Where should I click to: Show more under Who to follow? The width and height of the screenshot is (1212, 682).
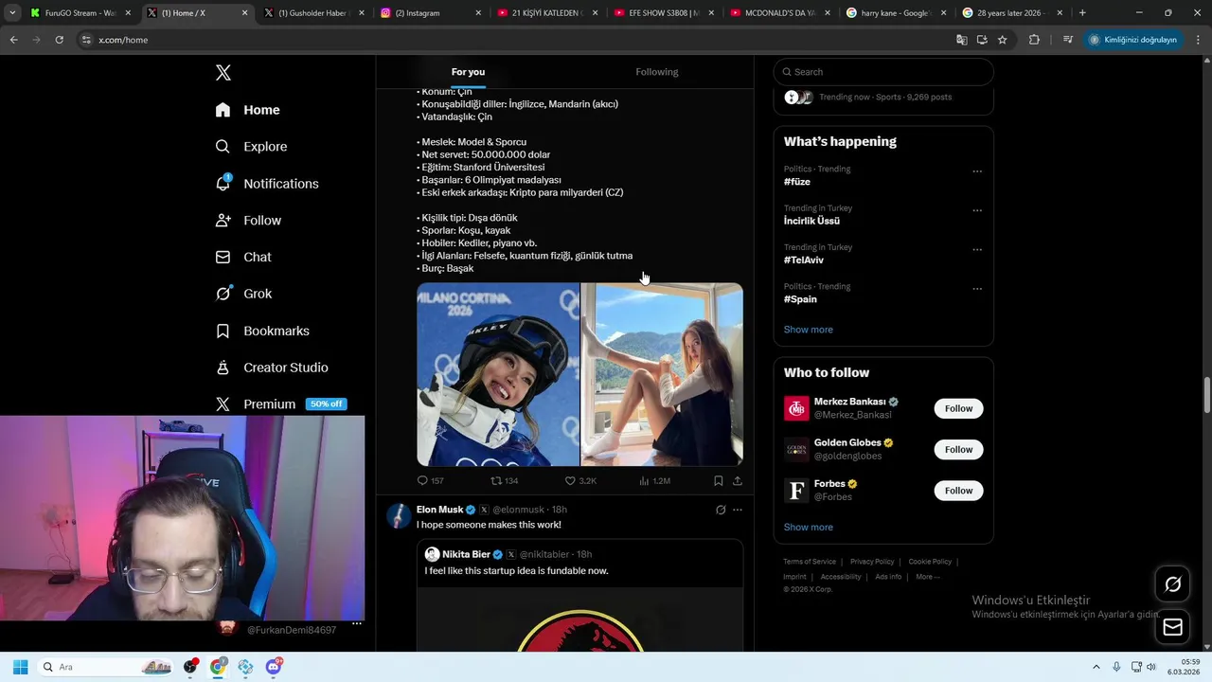[x=808, y=528]
